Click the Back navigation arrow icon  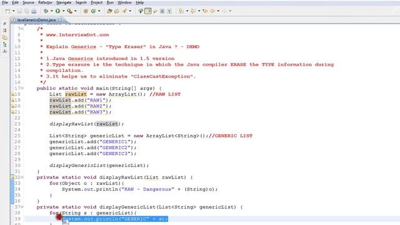212,11
